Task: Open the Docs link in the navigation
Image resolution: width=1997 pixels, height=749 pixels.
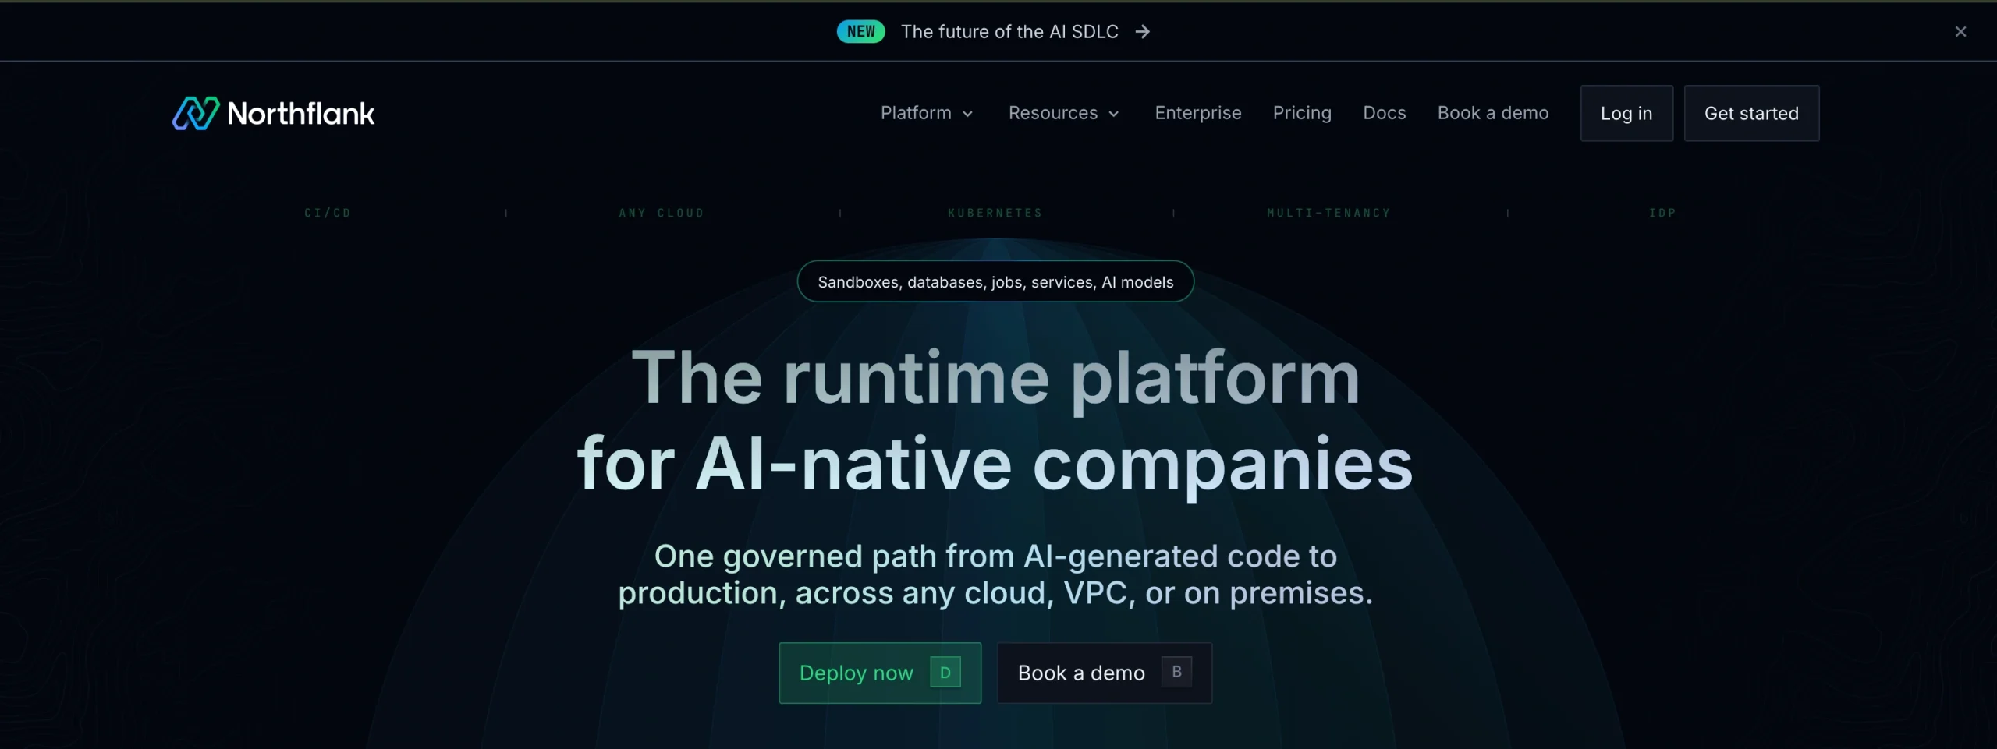Action: click(1384, 114)
